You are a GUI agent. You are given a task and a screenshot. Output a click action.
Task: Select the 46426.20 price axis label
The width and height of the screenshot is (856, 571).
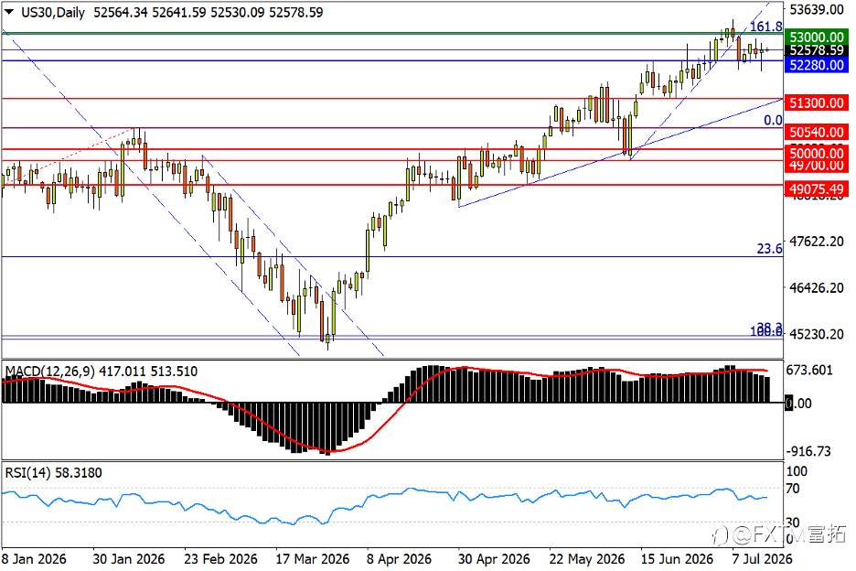[817, 287]
